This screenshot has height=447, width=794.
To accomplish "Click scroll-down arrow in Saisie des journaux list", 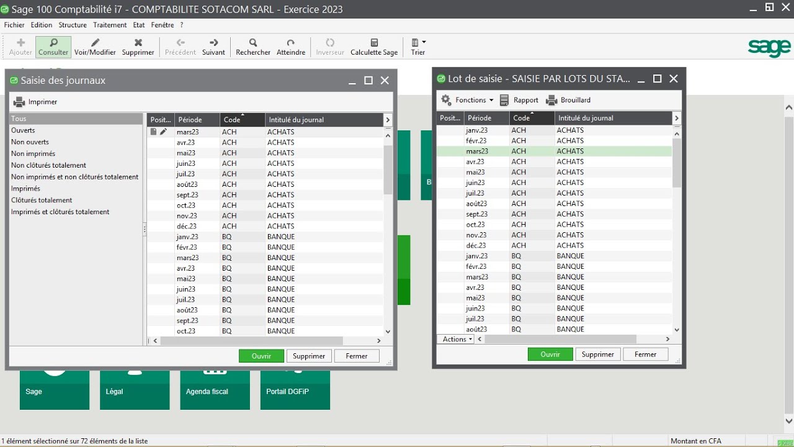I will 388,332.
